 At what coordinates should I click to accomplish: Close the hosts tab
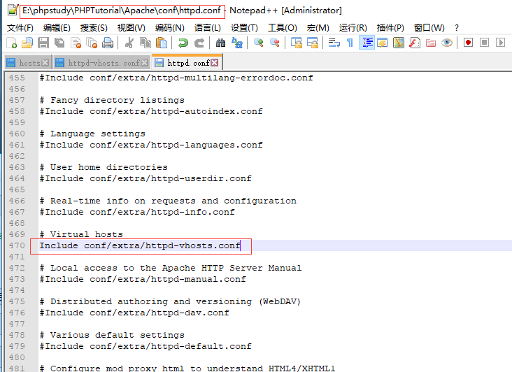click(45, 63)
